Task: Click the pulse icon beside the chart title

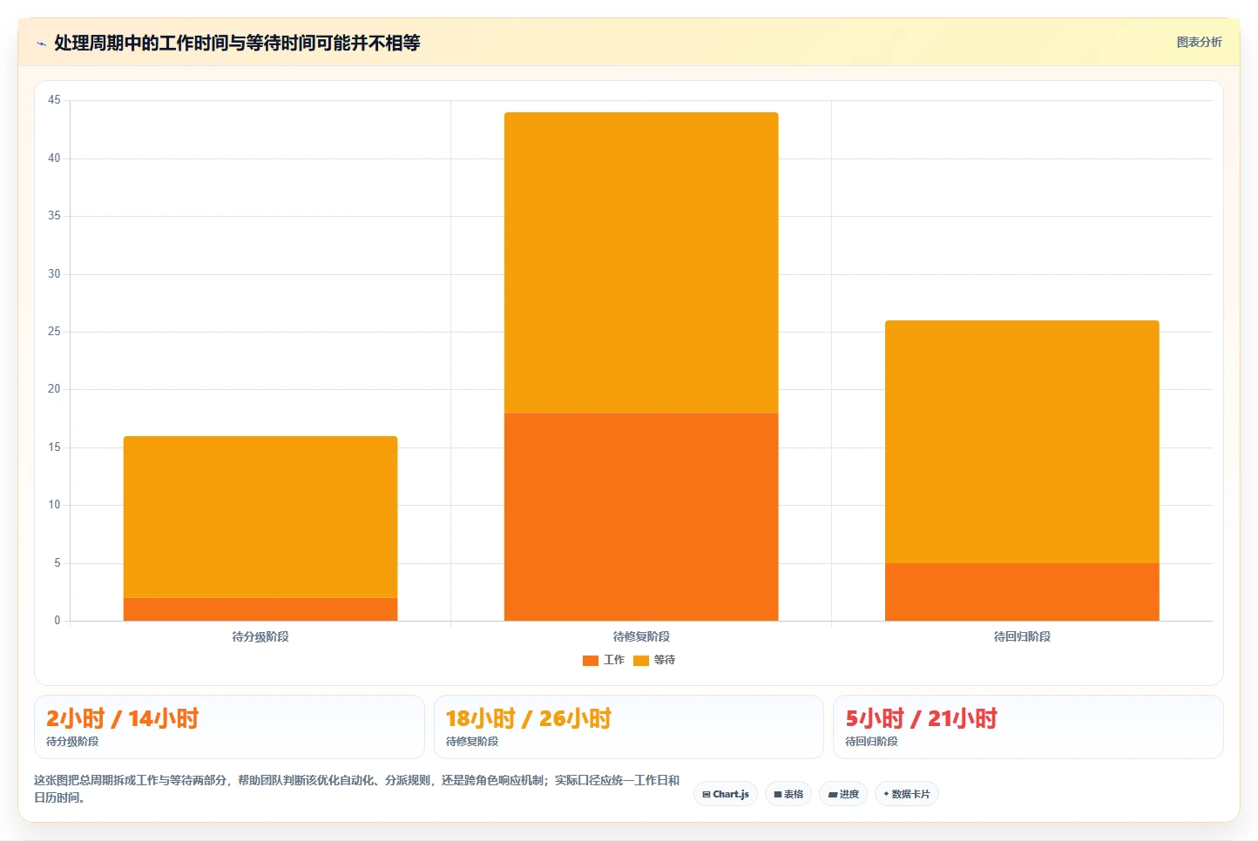Action: tap(41, 44)
